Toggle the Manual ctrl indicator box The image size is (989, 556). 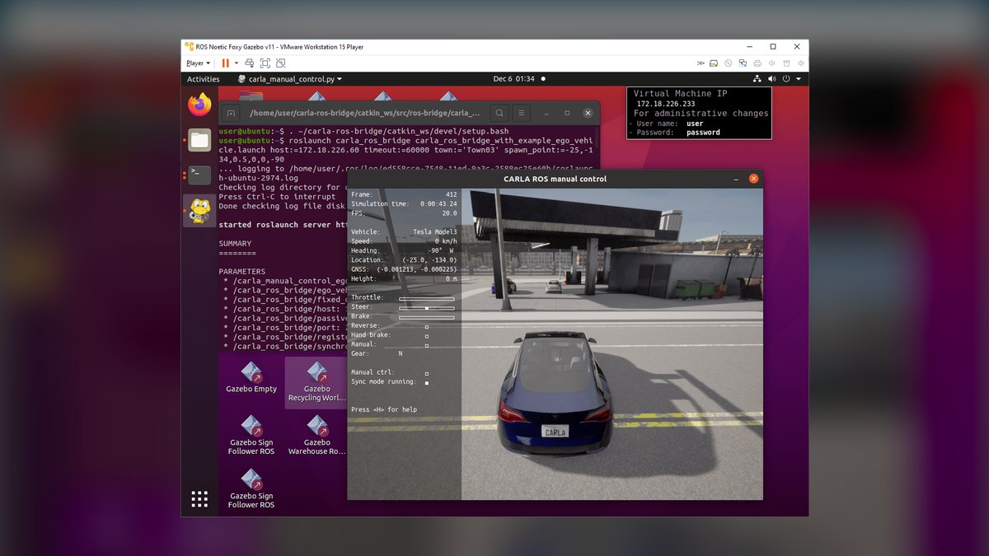[x=426, y=373]
